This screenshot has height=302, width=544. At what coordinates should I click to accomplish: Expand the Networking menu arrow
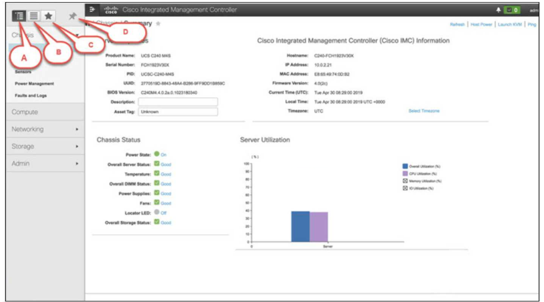click(77, 129)
